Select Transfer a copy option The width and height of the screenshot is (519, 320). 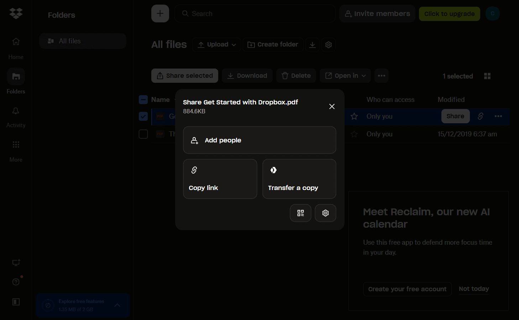point(299,179)
